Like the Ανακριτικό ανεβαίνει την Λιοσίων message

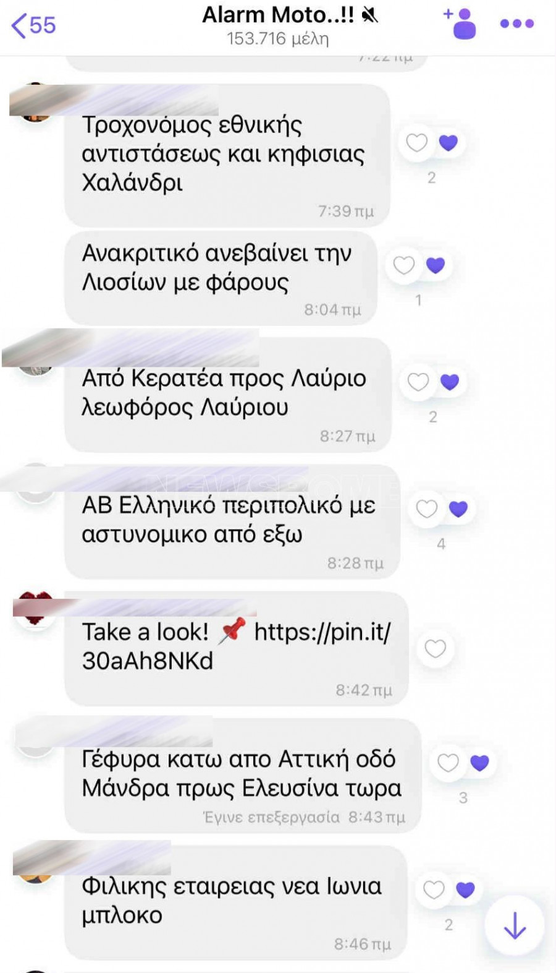click(x=403, y=265)
